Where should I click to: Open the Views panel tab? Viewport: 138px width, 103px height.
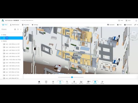[5, 25]
